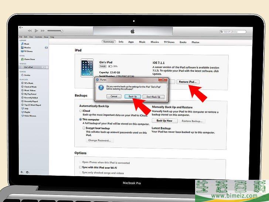The image size is (269, 202).
Task: Click the Restore Backup... button
Action: coord(192,121)
